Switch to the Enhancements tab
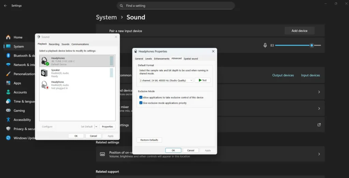The height and width of the screenshot is (178, 349). coord(162,59)
